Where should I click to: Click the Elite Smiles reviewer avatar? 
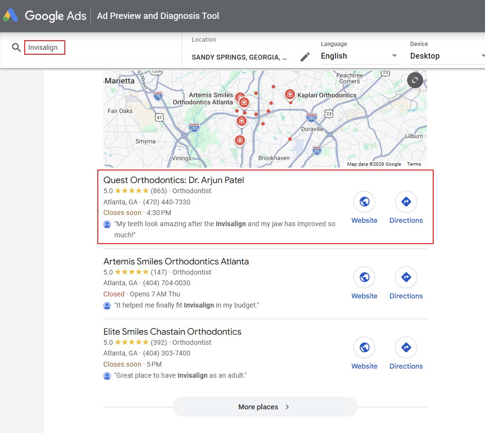tap(107, 376)
